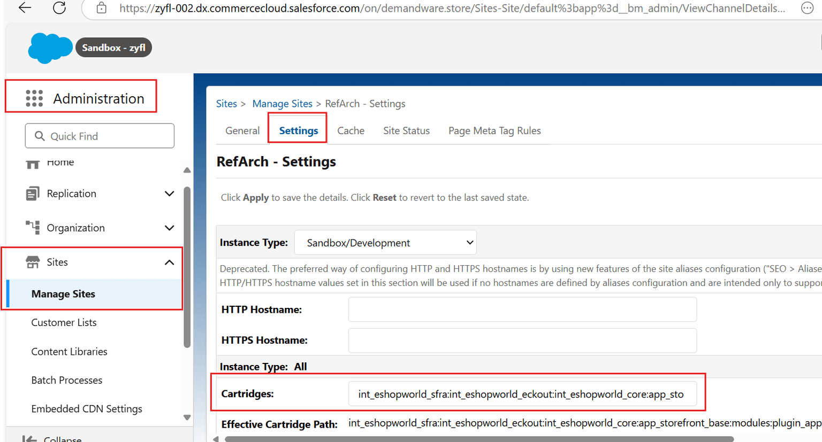The image size is (822, 442).
Task: Switch to the Cache tab
Action: tap(351, 130)
